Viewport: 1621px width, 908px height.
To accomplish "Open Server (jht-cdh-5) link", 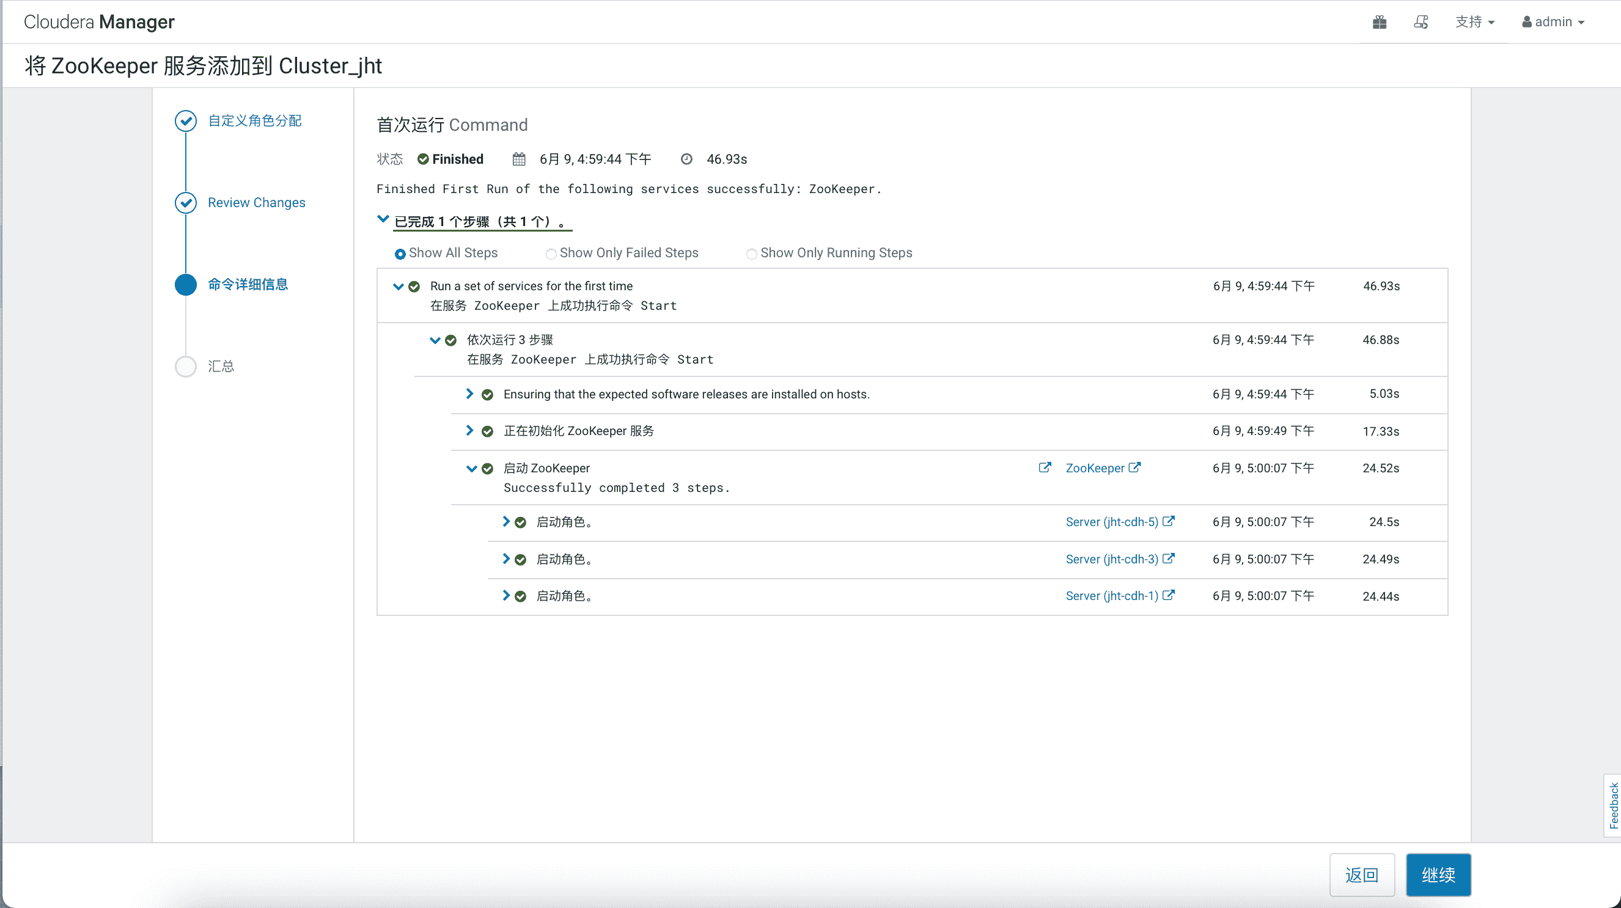I will click(1112, 522).
